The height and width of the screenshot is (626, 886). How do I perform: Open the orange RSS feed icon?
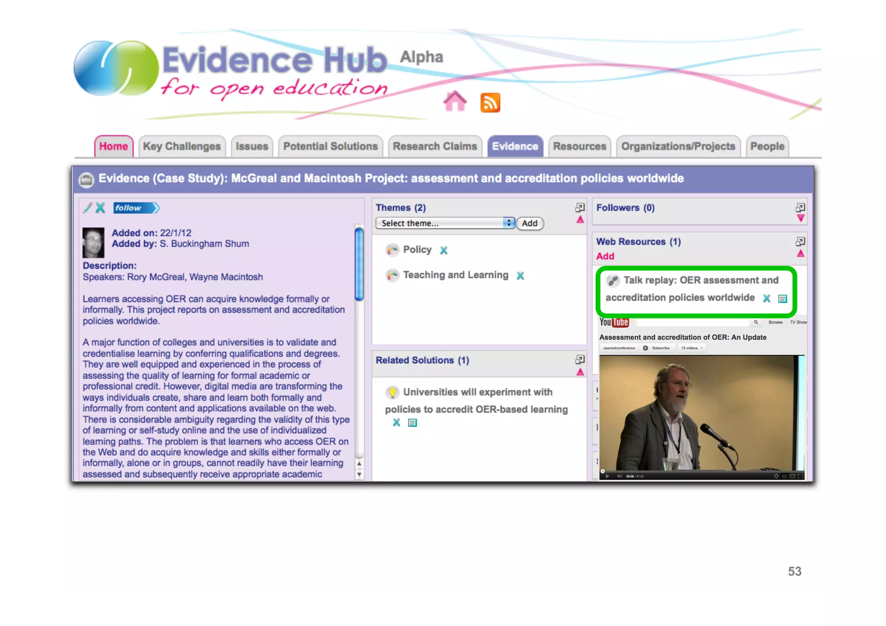[490, 103]
